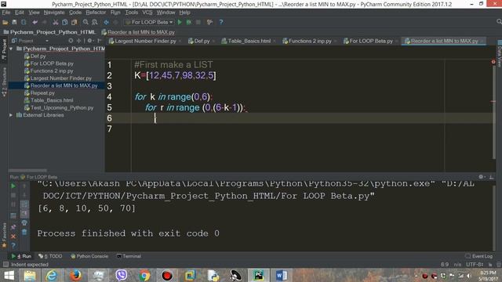Click the Help question mark toolbar icon
502x282 pixels.
tap(221, 22)
